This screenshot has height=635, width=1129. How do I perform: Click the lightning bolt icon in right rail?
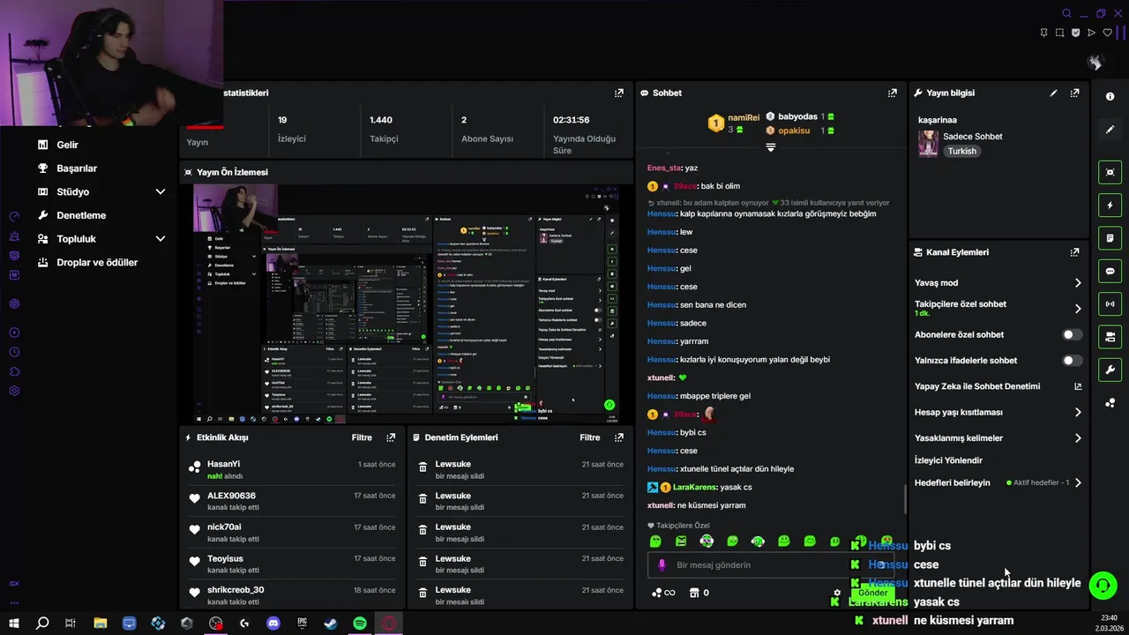[1110, 205]
